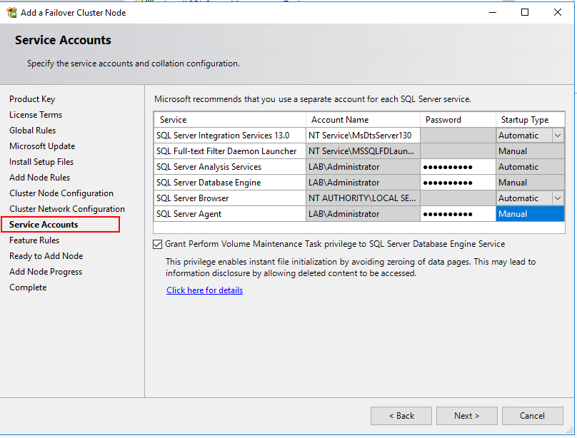This screenshot has width=577, height=438.
Task: Select SQL Server Database Engine service cell
Action: click(x=230, y=183)
